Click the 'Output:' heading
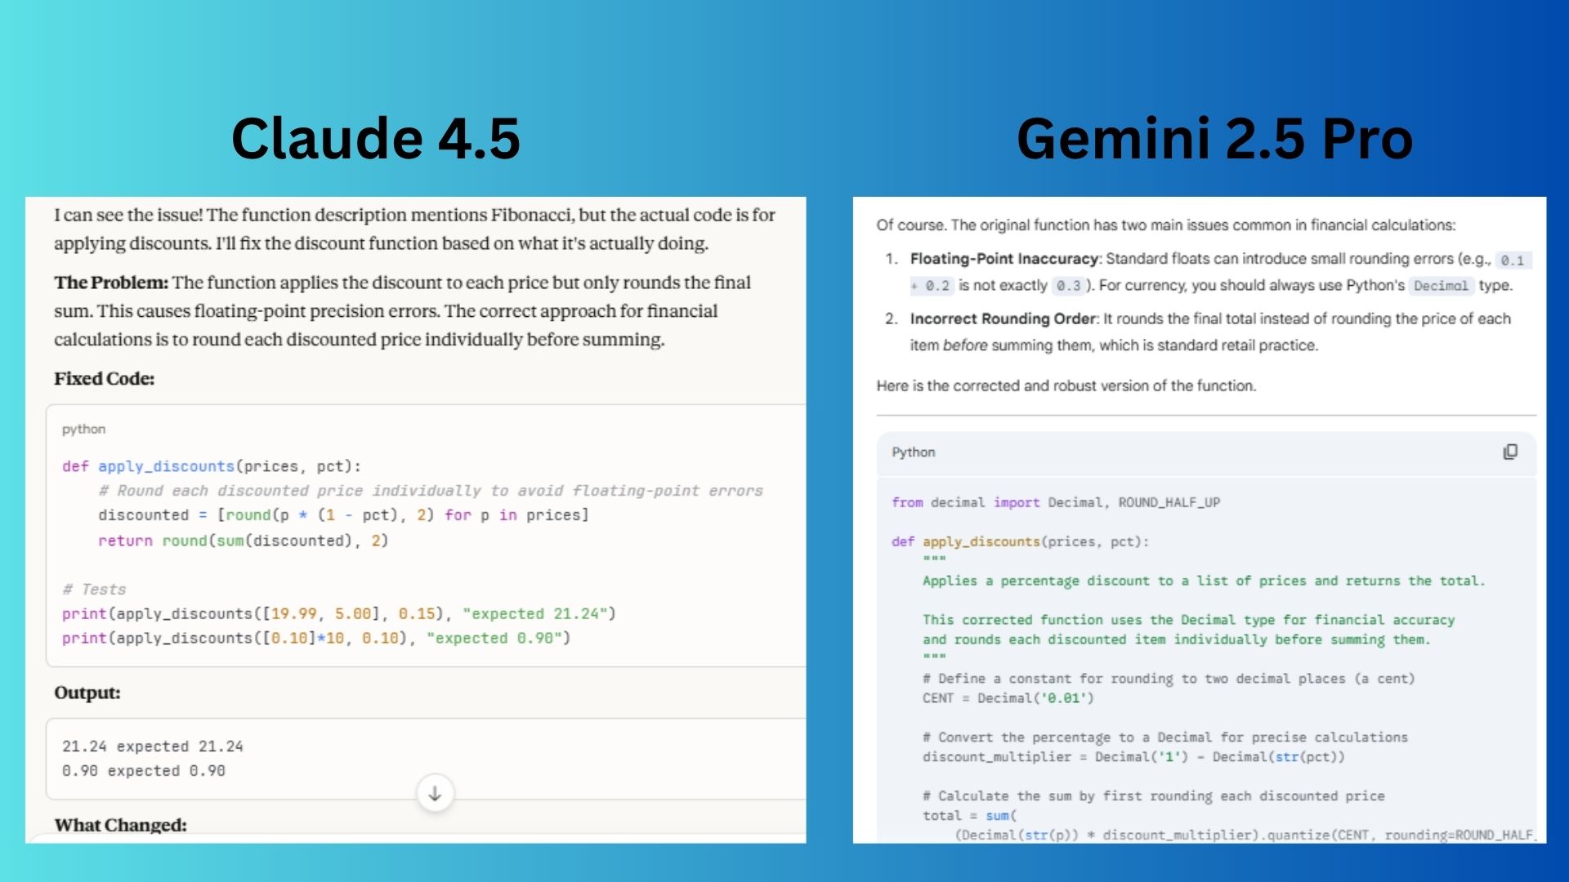1569x882 pixels. [87, 693]
